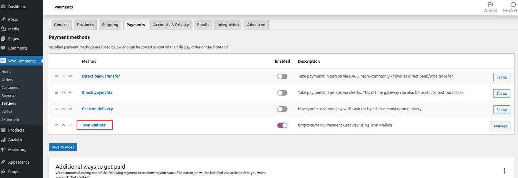Click the Media library icon
This screenshot has width=518, height=178.
click(x=3, y=29)
